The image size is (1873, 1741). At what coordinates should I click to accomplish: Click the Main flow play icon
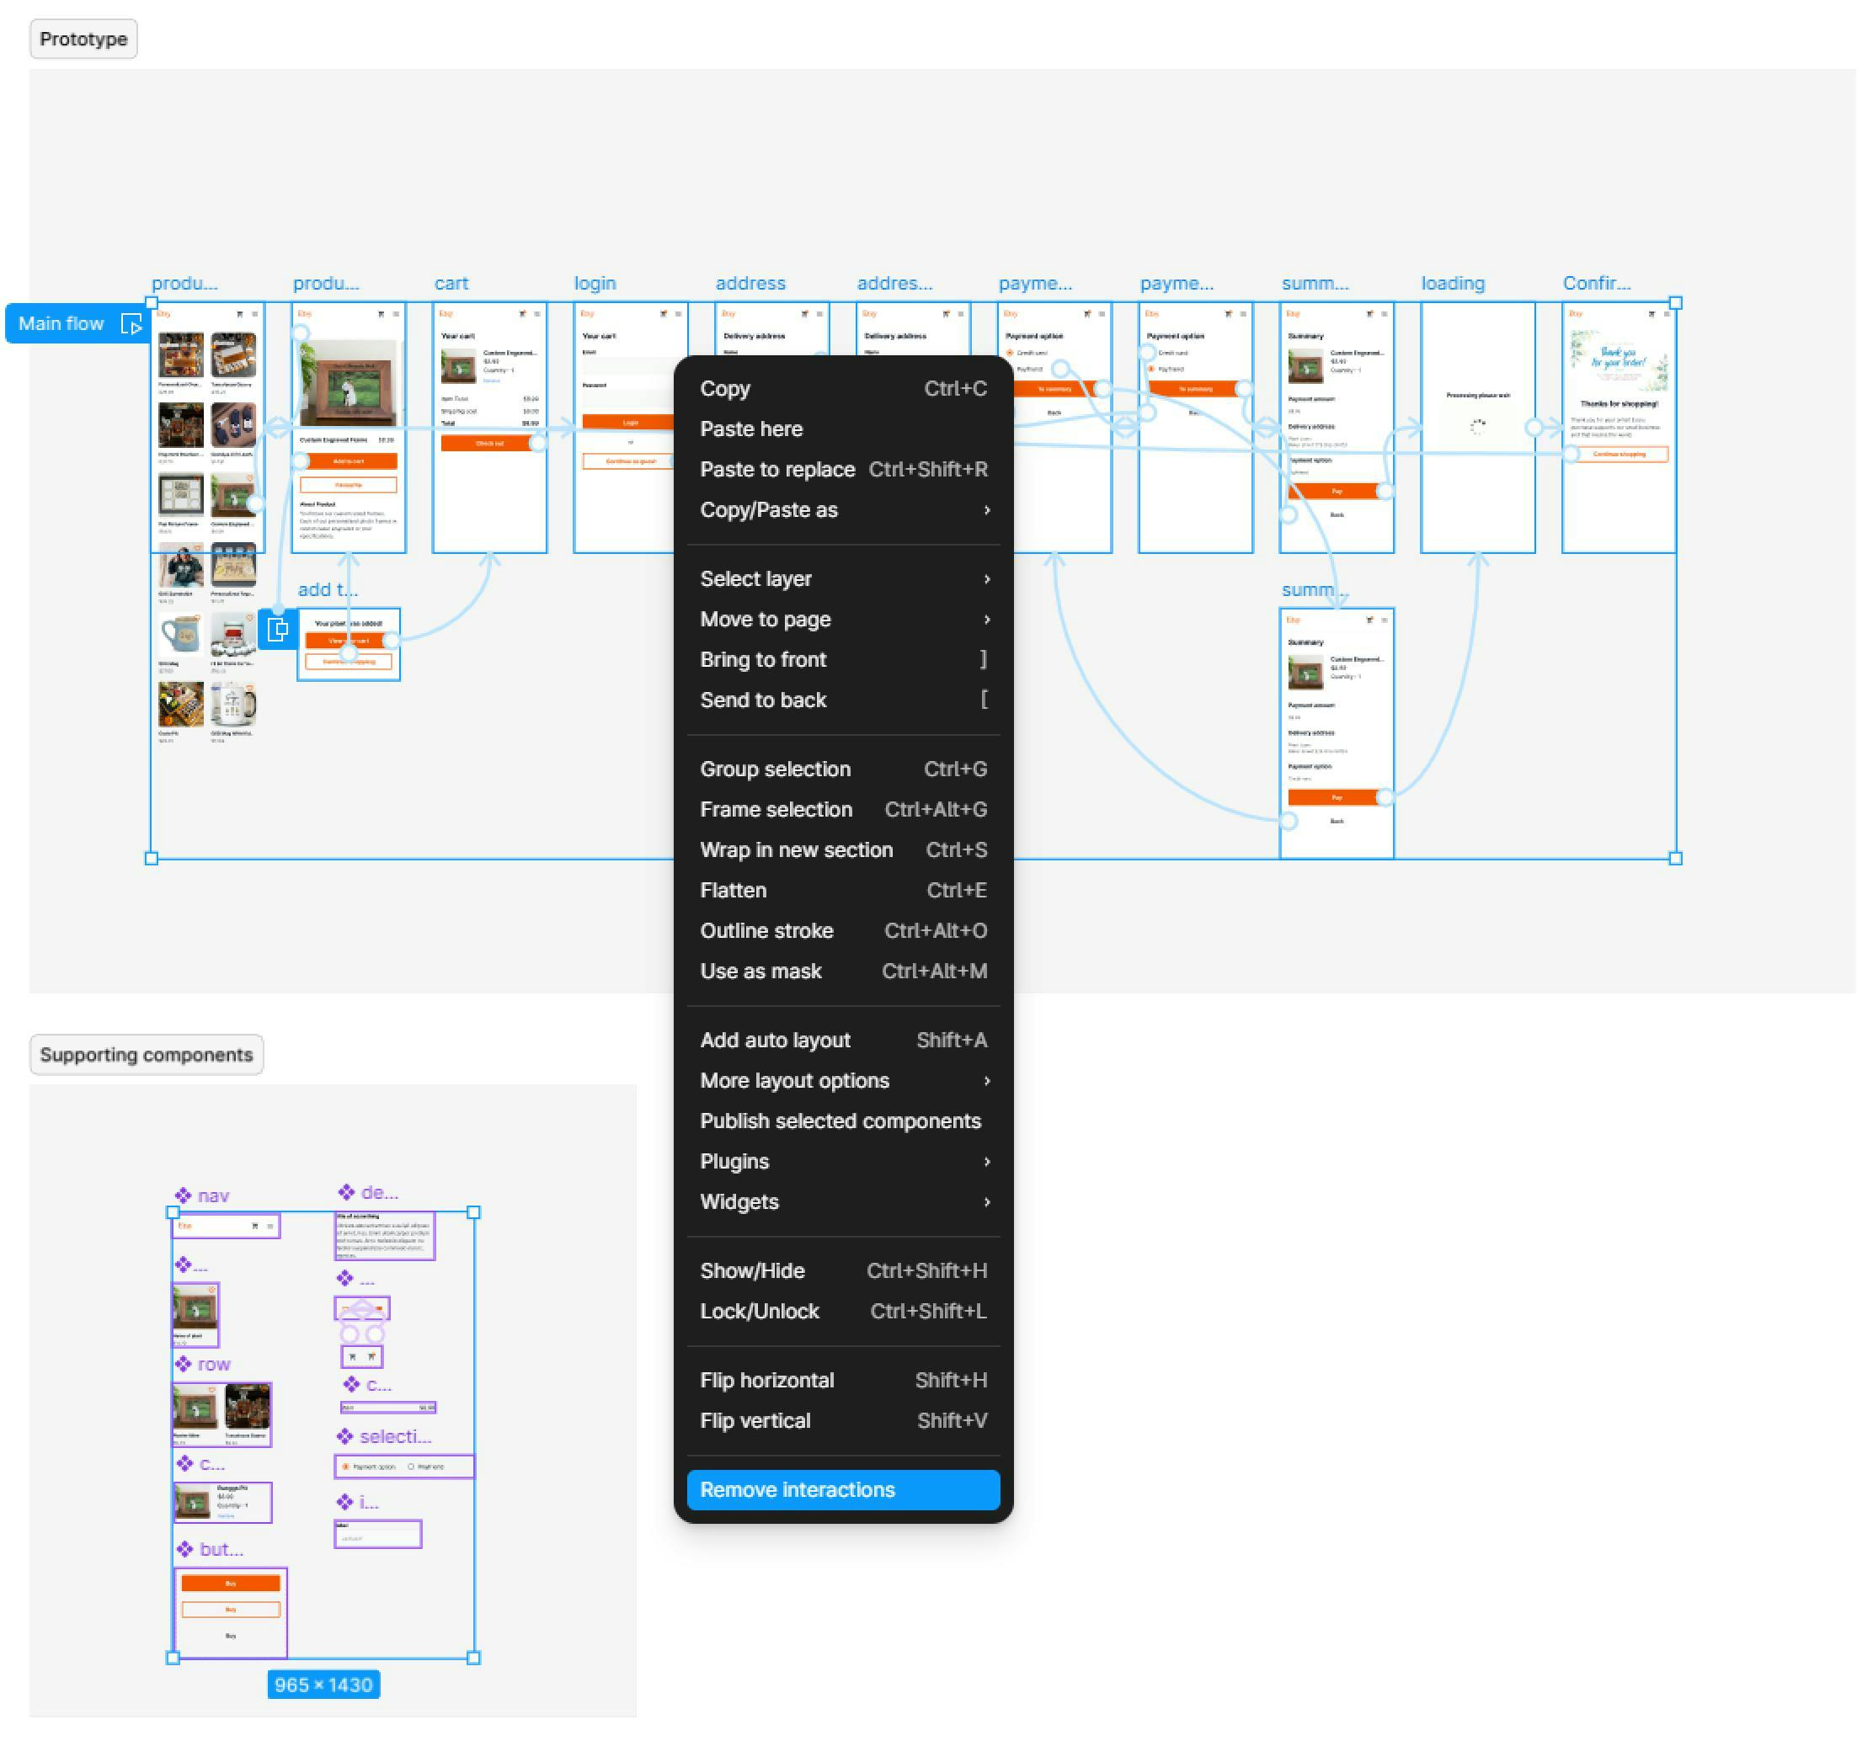click(131, 324)
